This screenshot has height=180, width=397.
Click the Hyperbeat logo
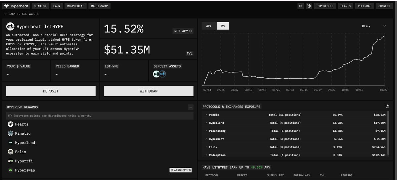click(17, 6)
